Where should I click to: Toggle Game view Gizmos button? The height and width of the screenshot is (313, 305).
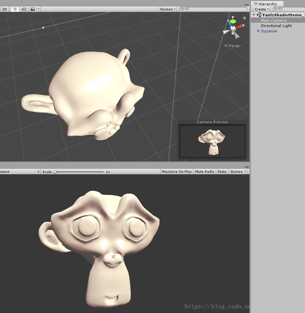click(236, 172)
